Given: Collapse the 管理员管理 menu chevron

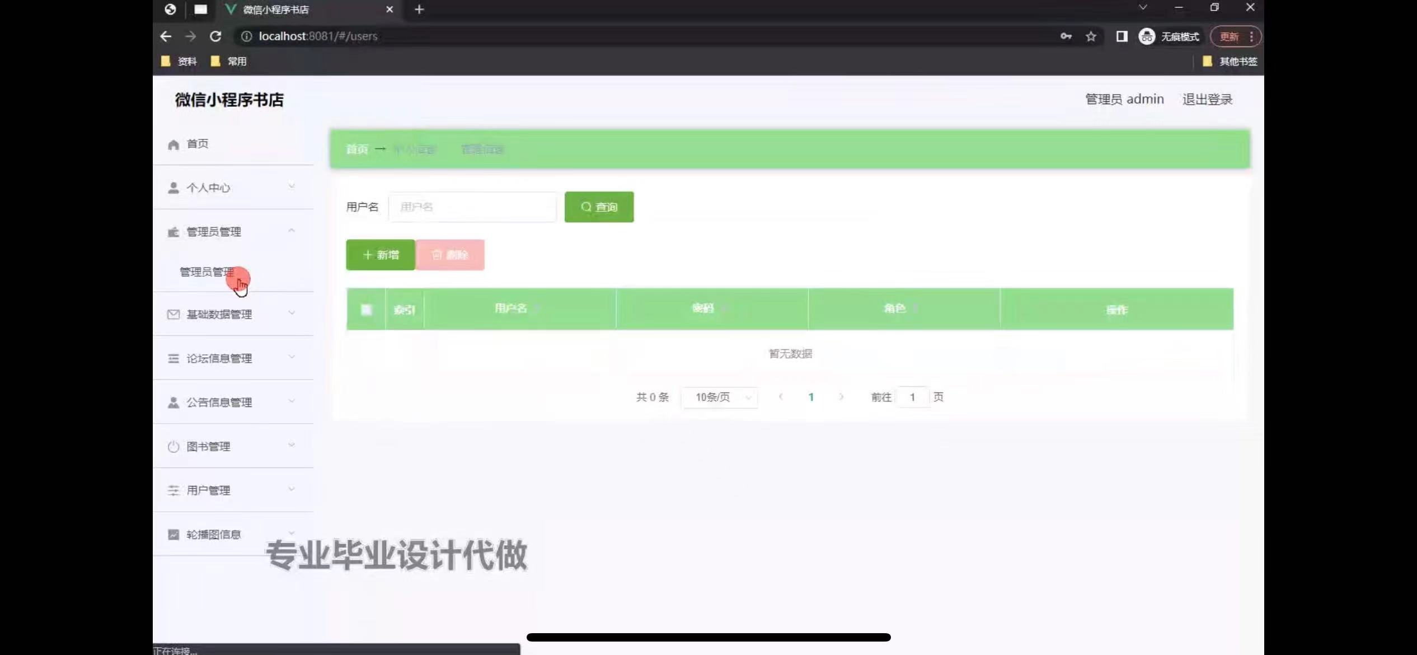Looking at the screenshot, I should pos(292,231).
